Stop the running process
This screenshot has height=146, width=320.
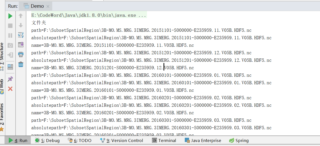10,25
